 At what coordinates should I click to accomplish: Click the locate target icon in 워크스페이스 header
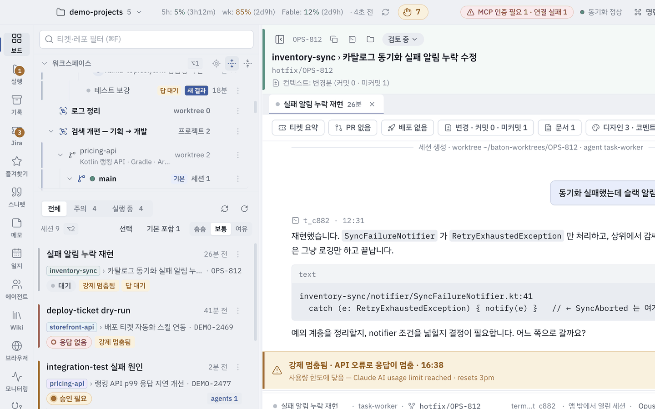coord(217,64)
